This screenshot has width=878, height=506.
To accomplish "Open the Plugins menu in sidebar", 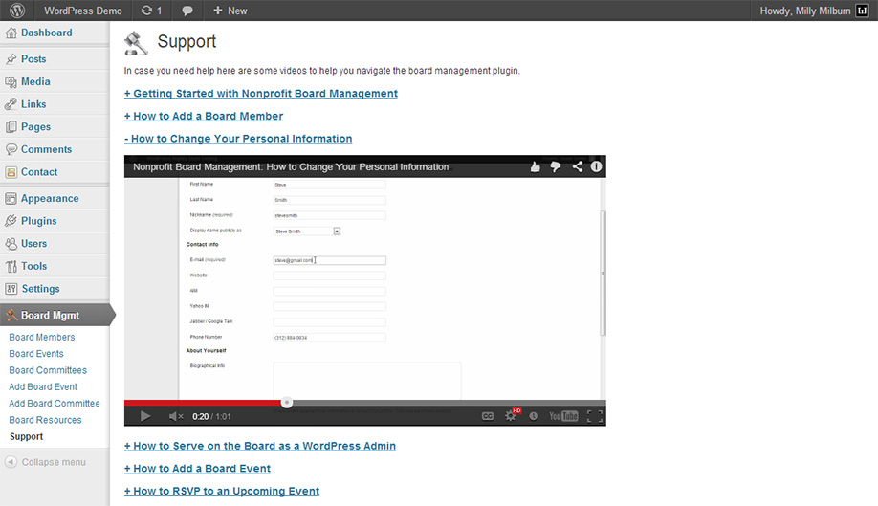I will [39, 221].
